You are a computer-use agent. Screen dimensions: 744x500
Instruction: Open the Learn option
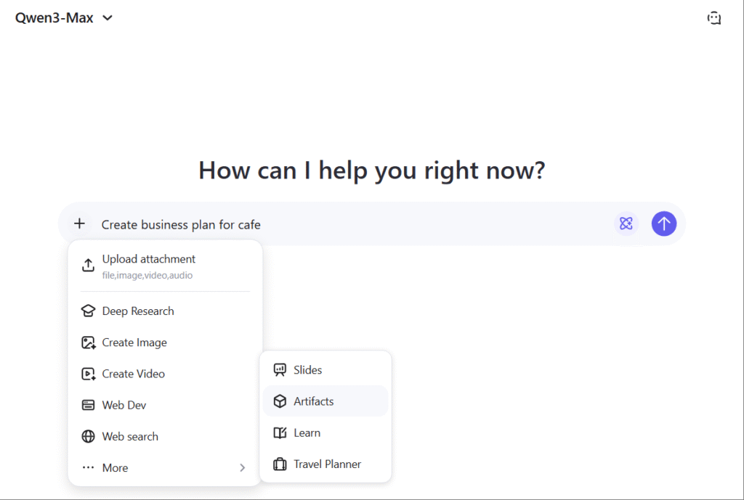(307, 433)
